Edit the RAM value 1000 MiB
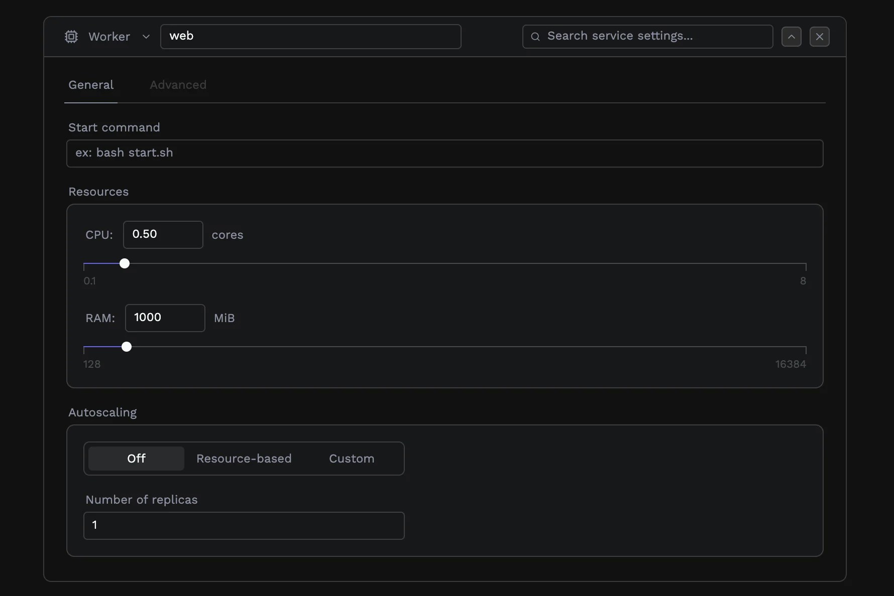The width and height of the screenshot is (894, 596). point(165,318)
